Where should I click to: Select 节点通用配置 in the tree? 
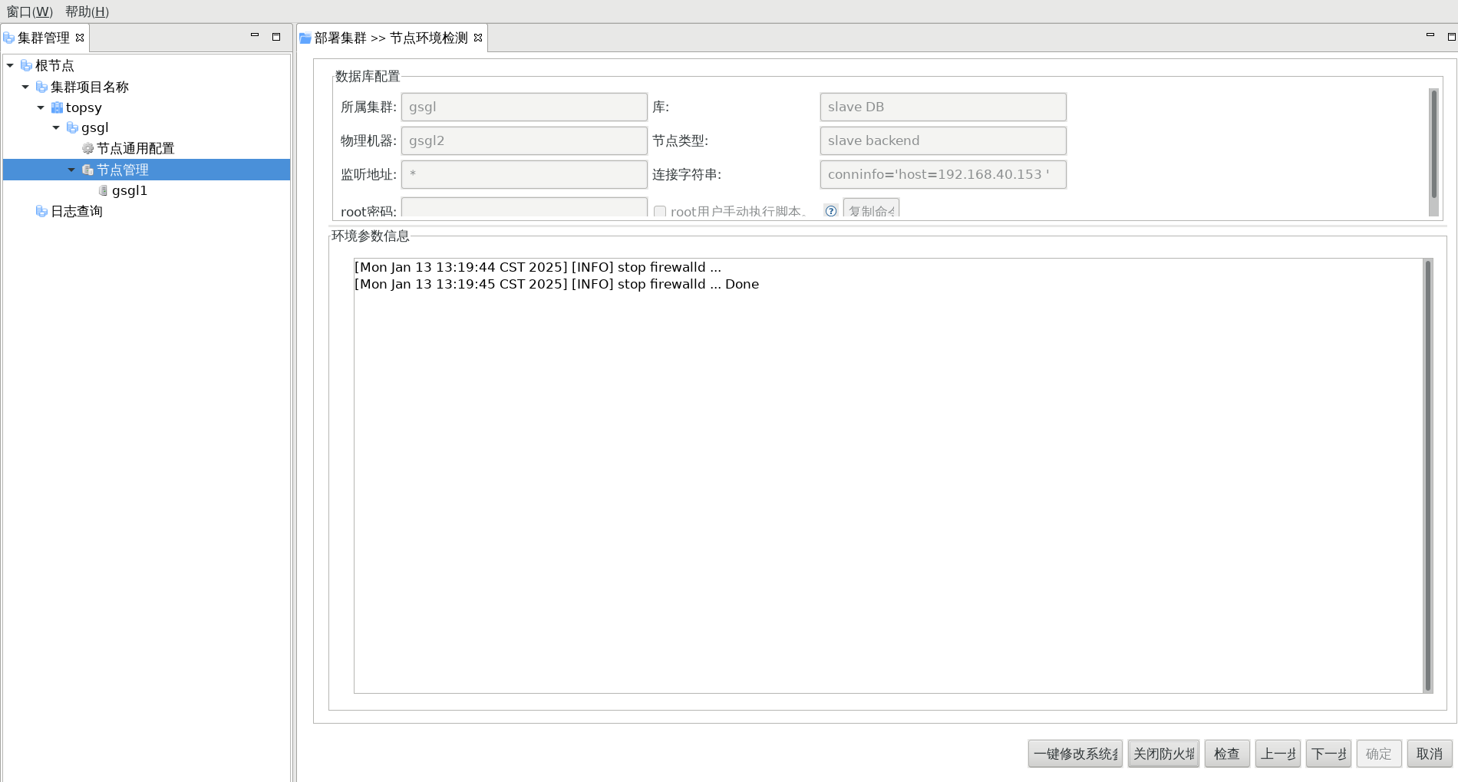135,148
